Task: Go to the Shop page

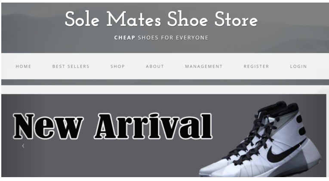Action: (x=118, y=66)
